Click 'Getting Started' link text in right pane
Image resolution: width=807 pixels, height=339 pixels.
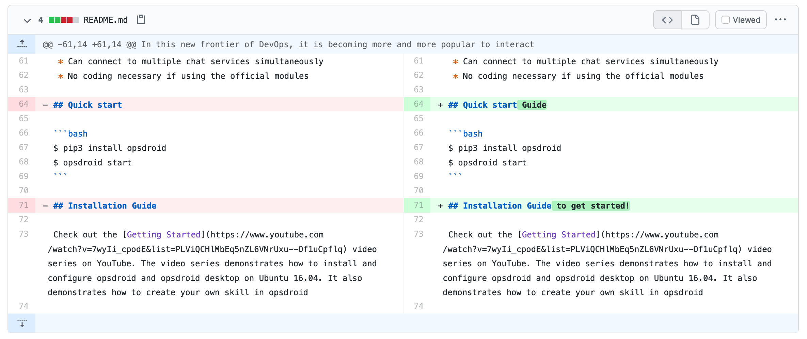pyautogui.click(x=558, y=235)
